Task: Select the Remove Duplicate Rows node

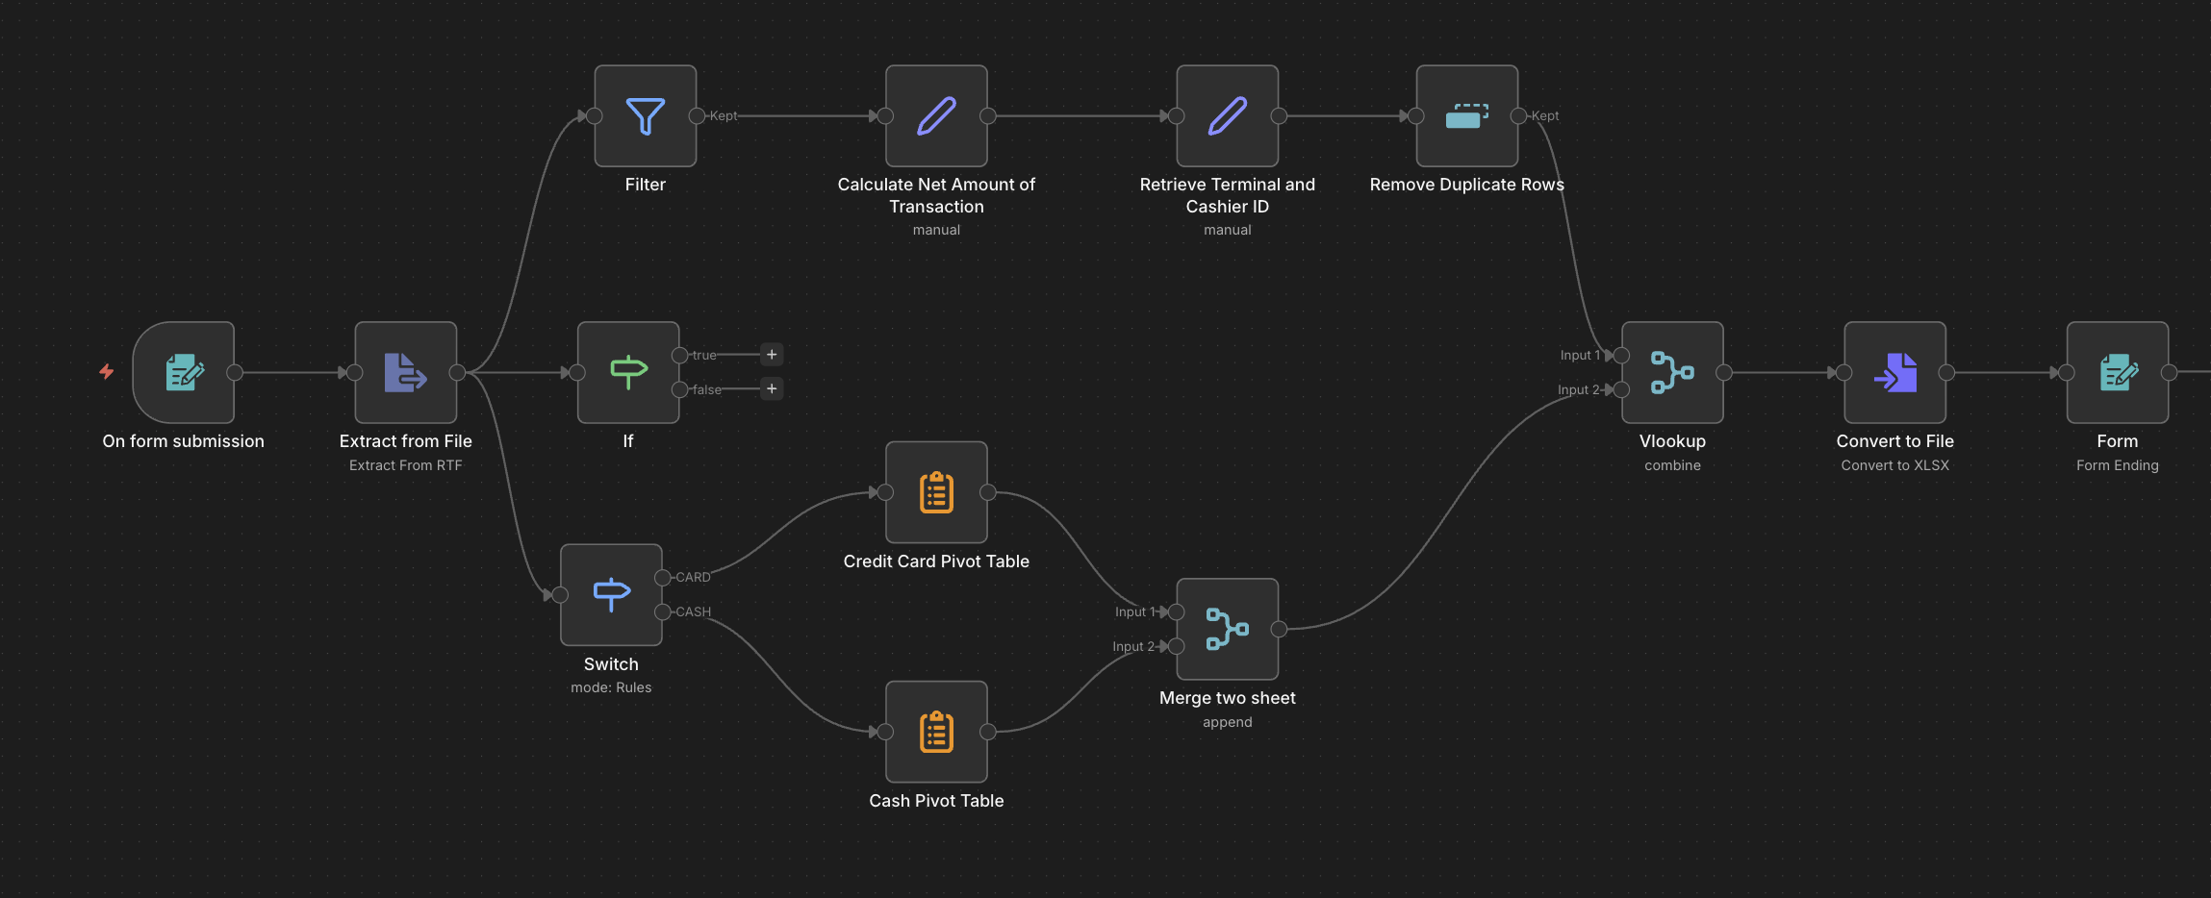Action: [1467, 116]
